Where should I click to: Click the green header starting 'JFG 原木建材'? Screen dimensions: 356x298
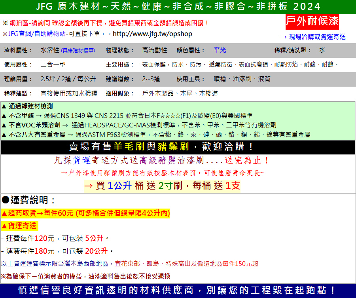pyautogui.click(x=178, y=7)
